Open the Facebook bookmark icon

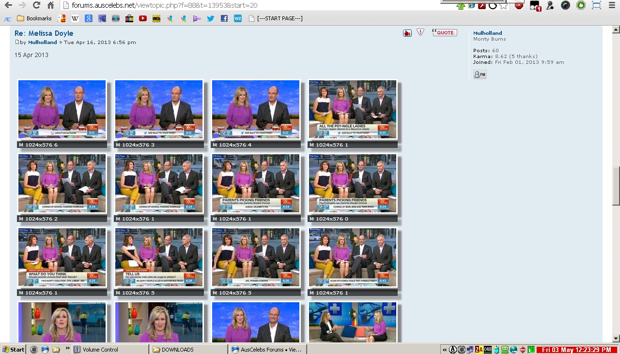tap(224, 18)
